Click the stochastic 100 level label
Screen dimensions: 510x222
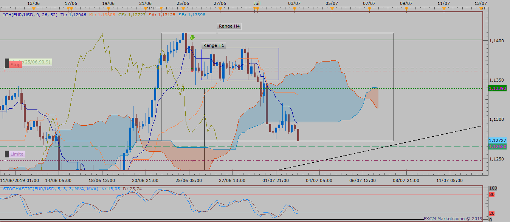coord(493,188)
